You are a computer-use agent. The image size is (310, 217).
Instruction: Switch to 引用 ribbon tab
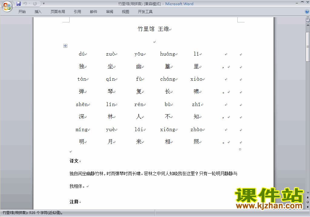tap(77, 12)
